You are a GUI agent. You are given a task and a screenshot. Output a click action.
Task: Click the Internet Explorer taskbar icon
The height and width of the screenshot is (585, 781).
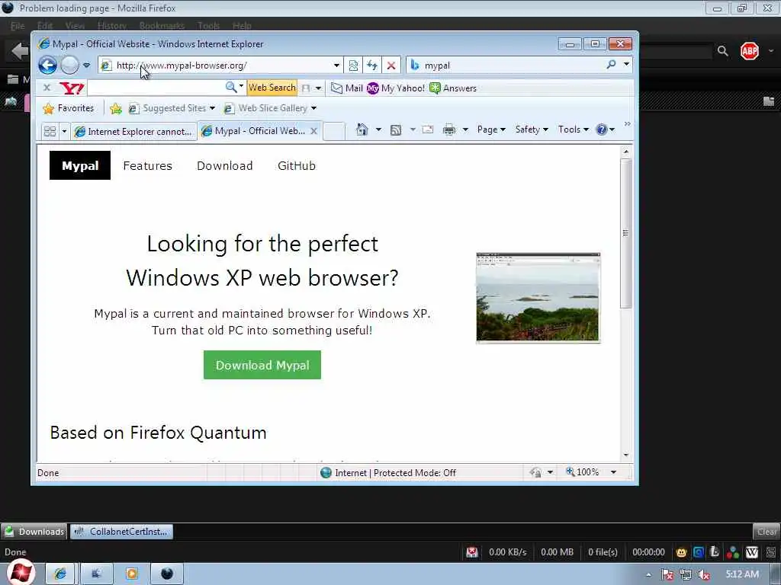click(59, 574)
